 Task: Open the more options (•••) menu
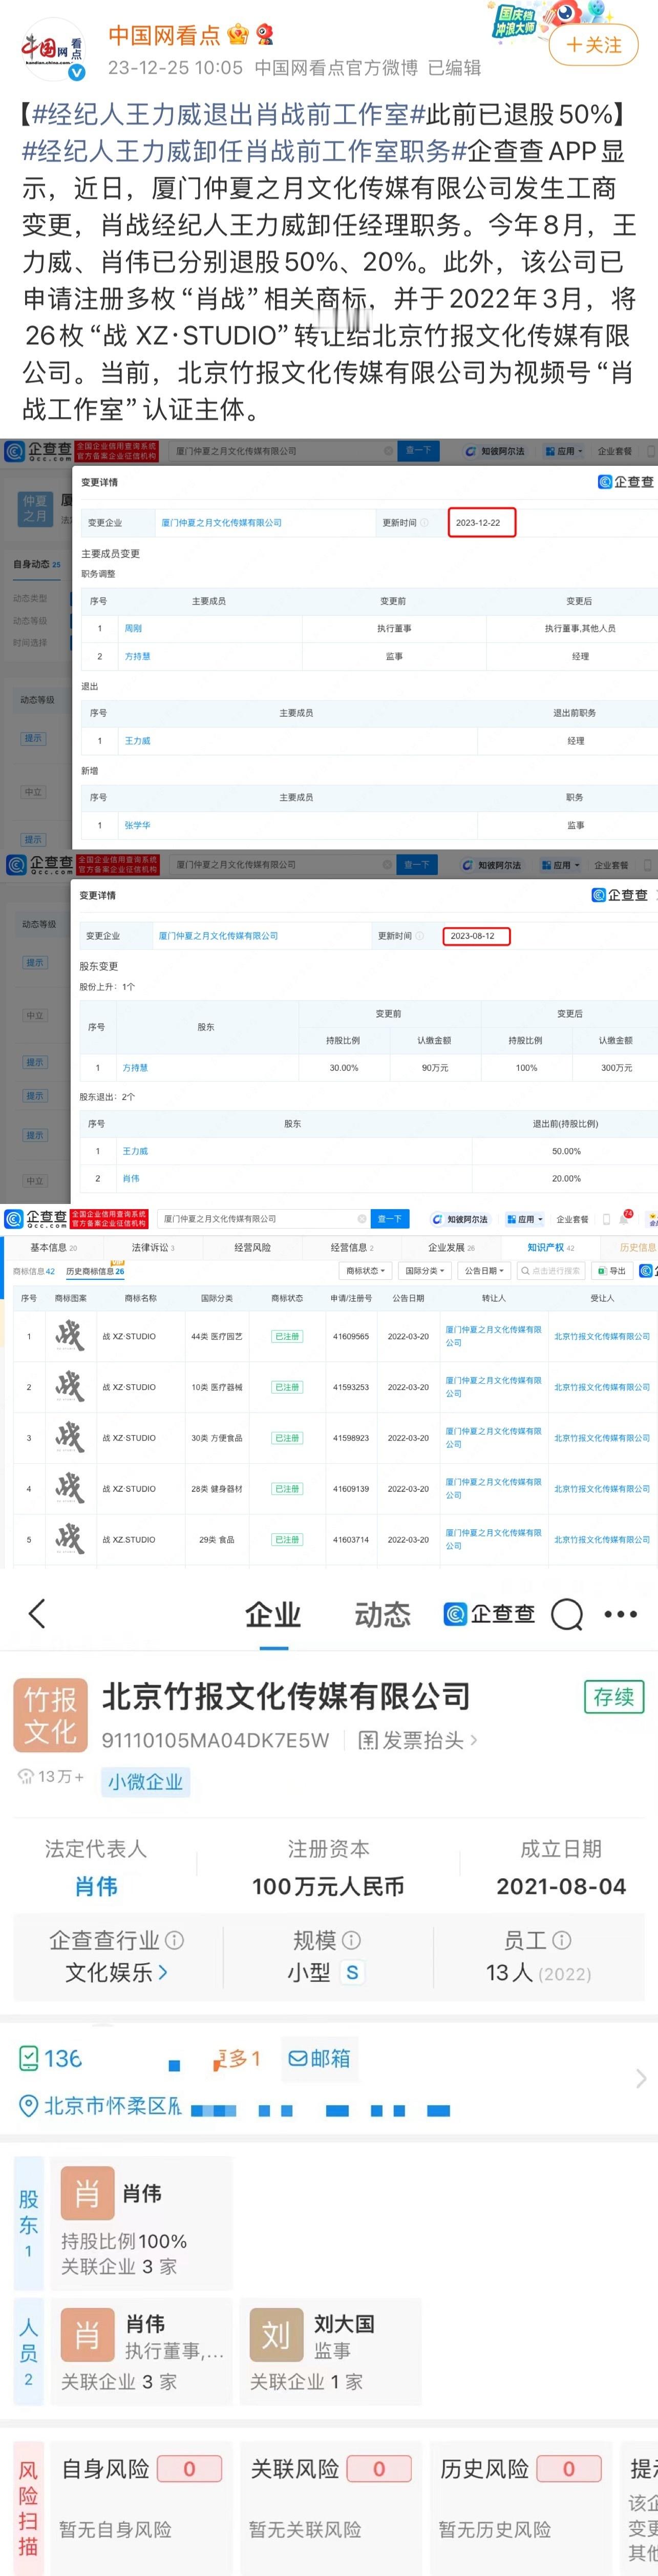pyautogui.click(x=620, y=1614)
